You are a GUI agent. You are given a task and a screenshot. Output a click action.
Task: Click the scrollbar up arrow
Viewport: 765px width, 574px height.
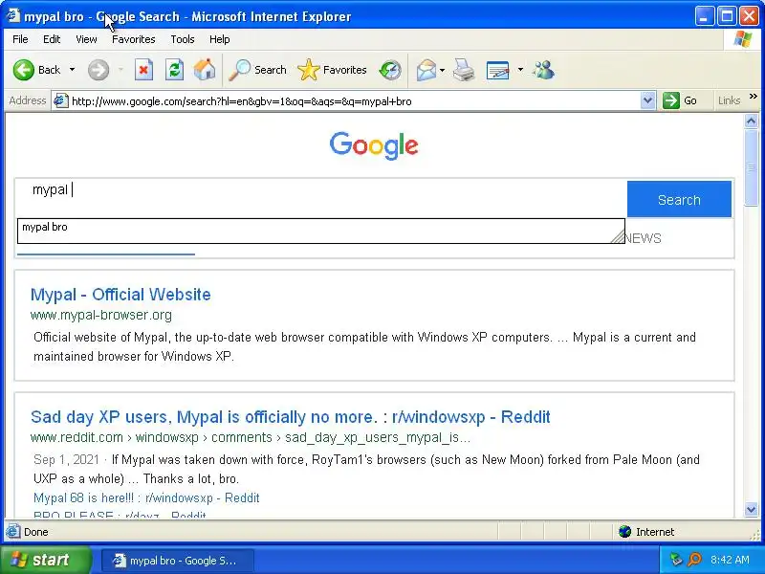click(x=751, y=121)
